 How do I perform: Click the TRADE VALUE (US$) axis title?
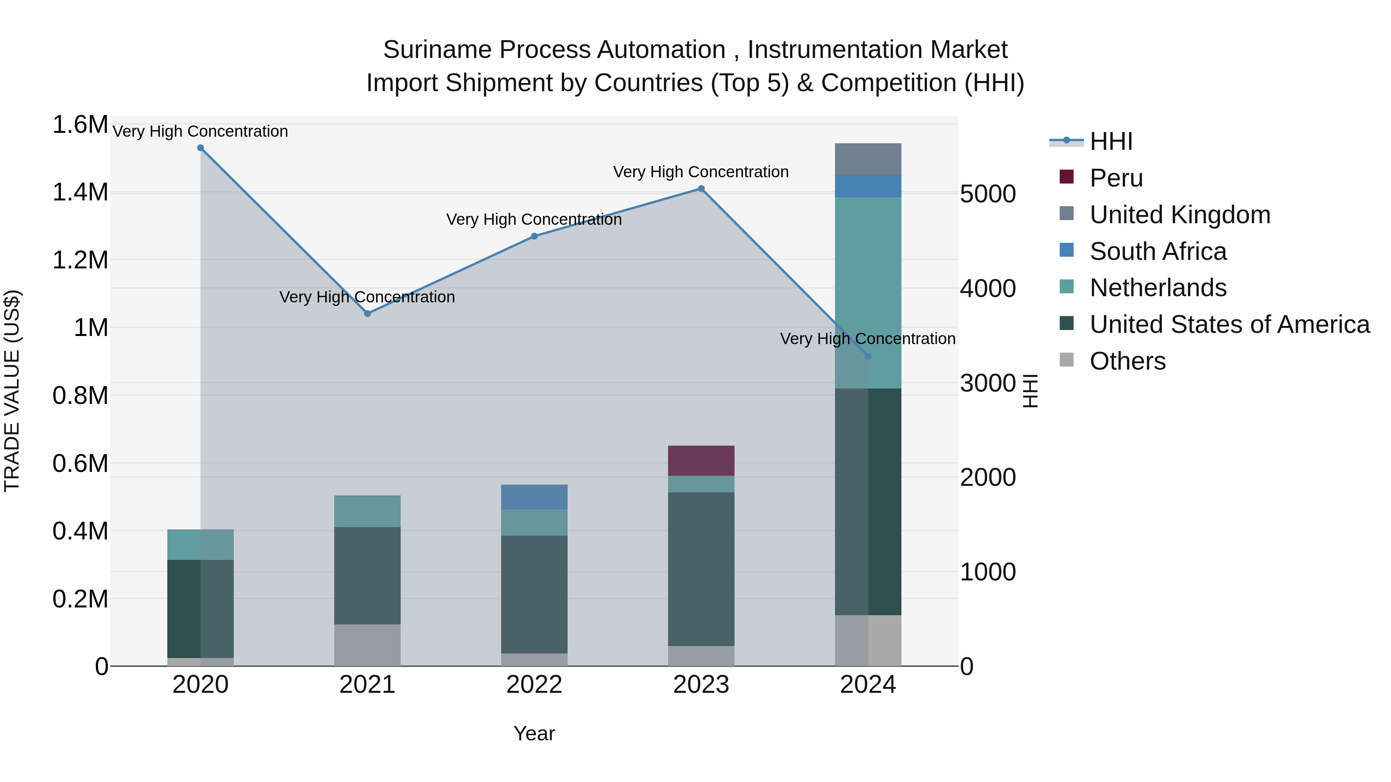tap(12, 391)
